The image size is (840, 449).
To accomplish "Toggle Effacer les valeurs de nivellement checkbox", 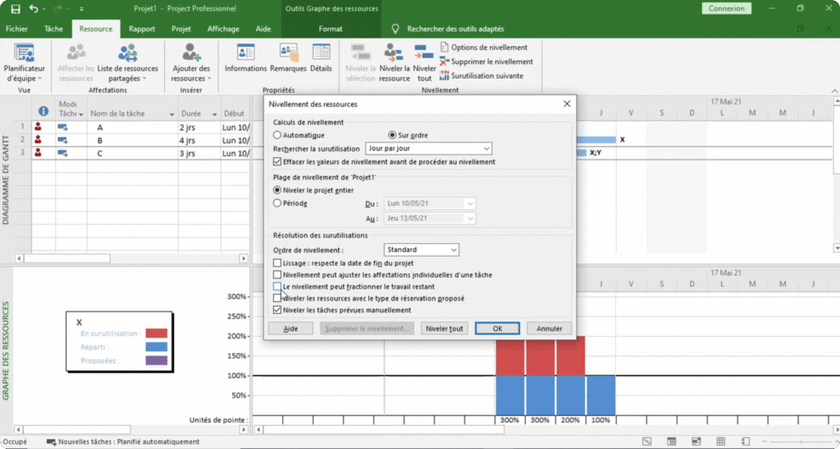I will (277, 161).
